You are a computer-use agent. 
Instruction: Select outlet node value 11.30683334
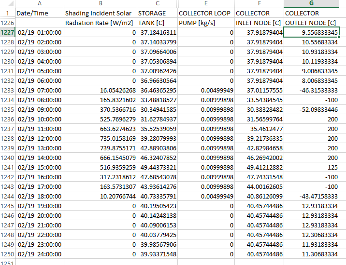(x=311, y=254)
